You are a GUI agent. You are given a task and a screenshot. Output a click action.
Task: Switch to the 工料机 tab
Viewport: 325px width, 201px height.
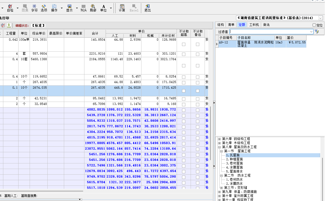pyautogui.click(x=254, y=25)
